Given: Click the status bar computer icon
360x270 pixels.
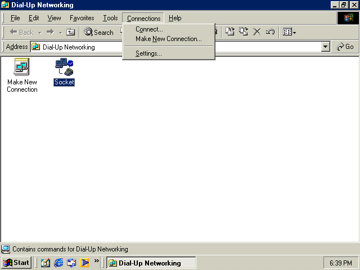Looking at the screenshot, I should point(6,249).
